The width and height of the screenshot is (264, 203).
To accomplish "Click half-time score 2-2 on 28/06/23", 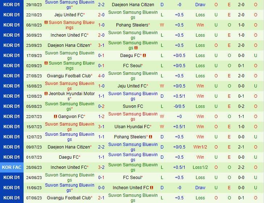I will 241,167.
